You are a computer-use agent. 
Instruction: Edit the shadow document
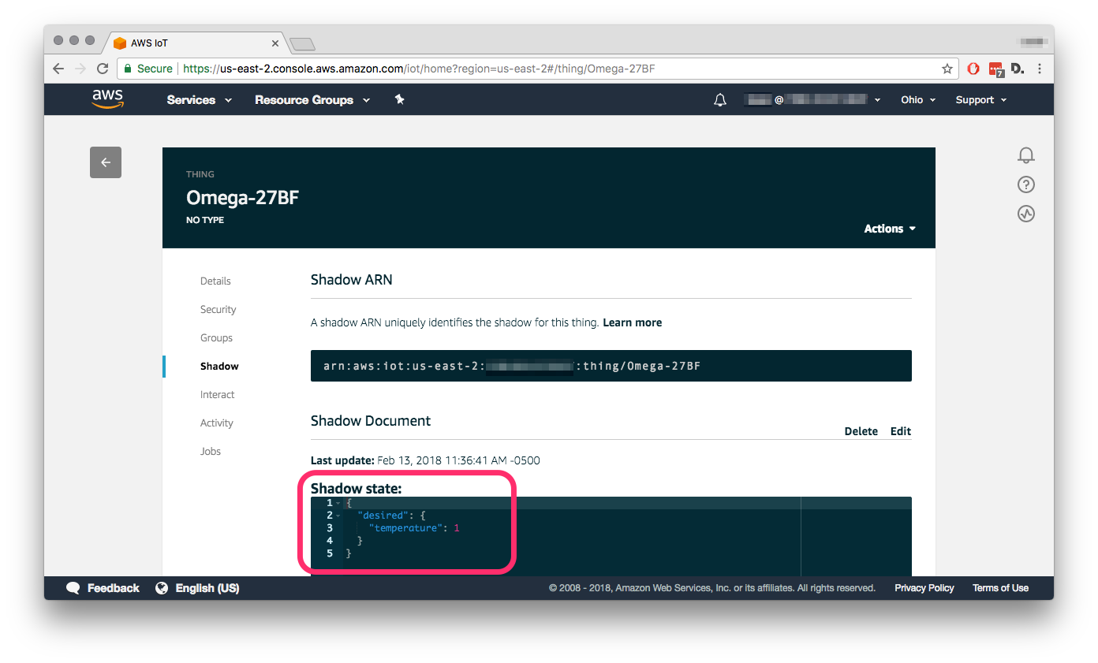coord(900,431)
